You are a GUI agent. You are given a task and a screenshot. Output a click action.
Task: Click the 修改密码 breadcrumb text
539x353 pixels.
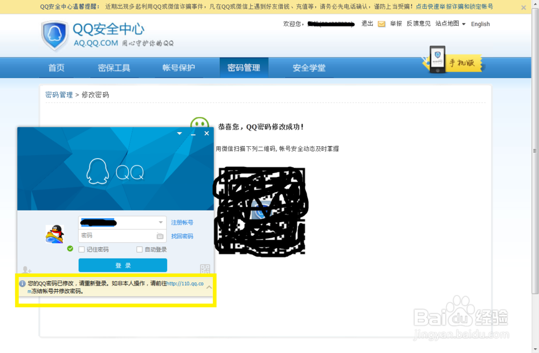click(95, 94)
